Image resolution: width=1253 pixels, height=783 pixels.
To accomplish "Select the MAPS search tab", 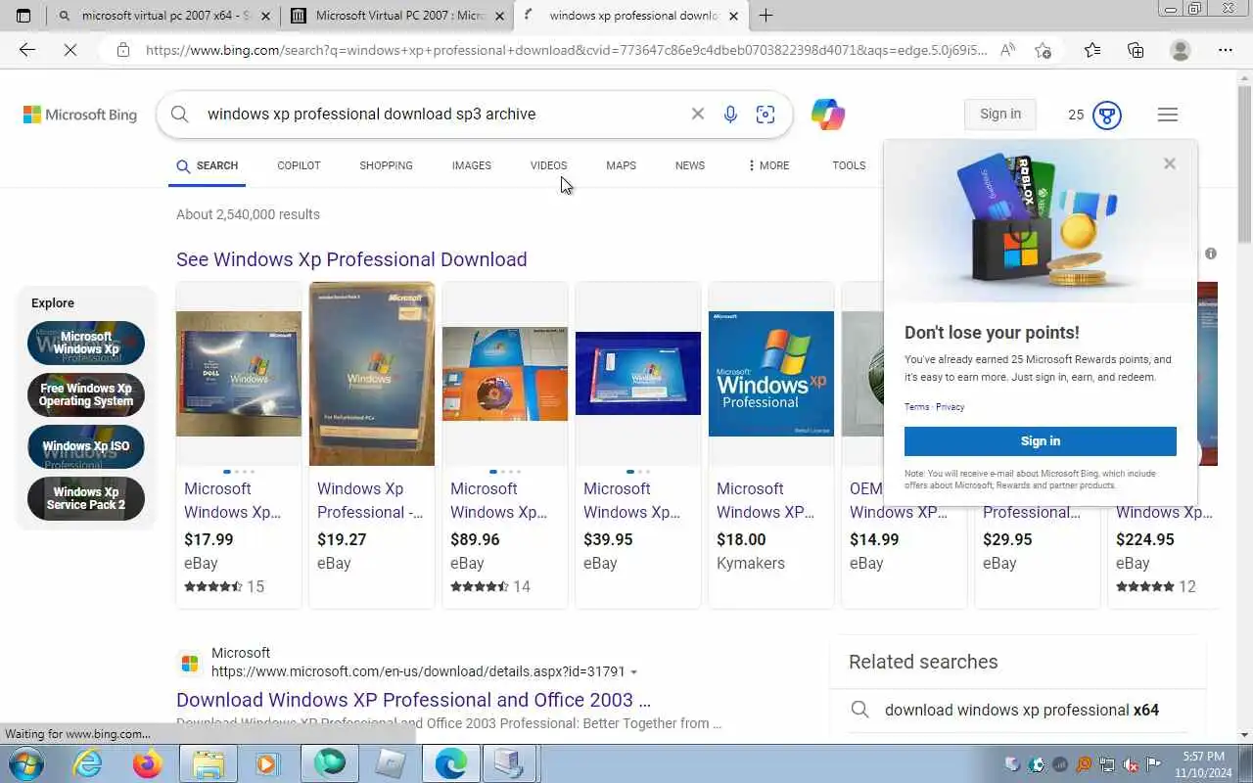I will (621, 165).
